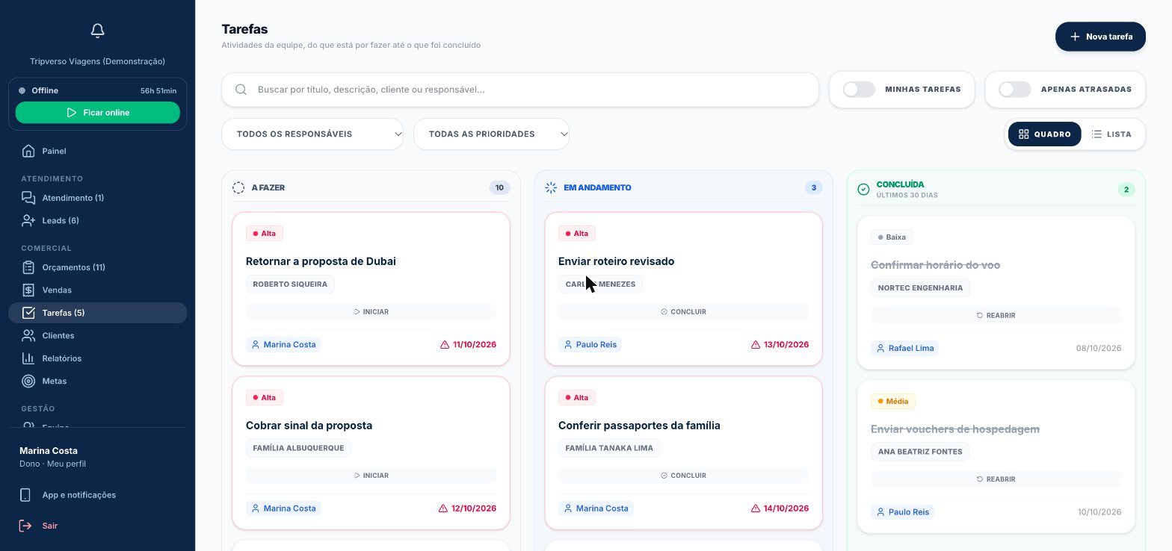Click the Nortec Engenharia client tag
Screen dimensions: 1172x551
pos(920,288)
